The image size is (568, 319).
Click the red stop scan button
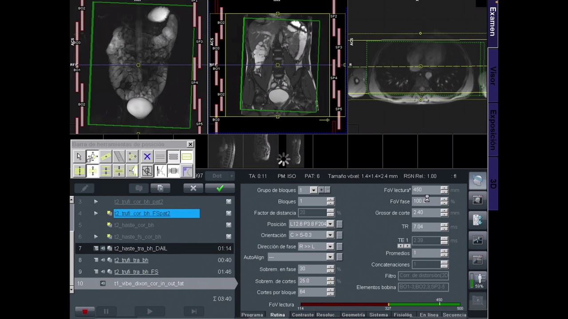[x=85, y=311]
